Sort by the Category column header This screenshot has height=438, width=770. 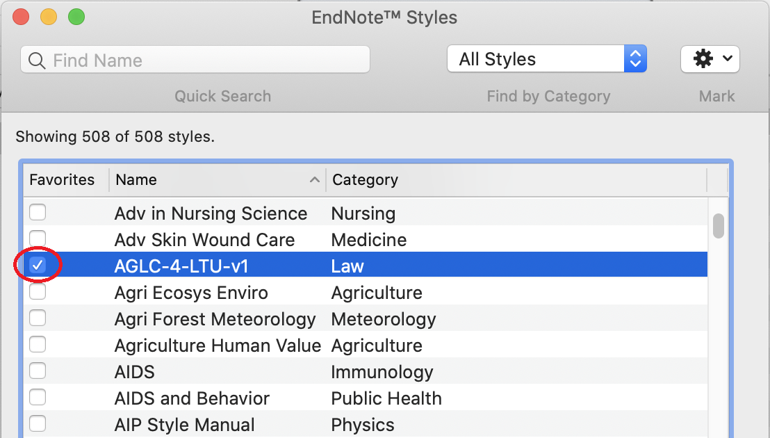516,179
